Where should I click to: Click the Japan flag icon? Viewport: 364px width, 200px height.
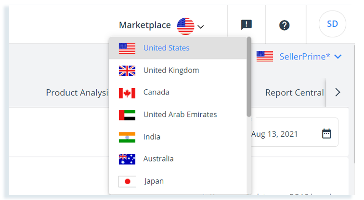point(127,181)
